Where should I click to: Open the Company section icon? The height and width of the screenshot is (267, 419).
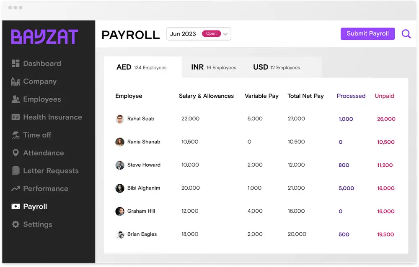[15, 81]
